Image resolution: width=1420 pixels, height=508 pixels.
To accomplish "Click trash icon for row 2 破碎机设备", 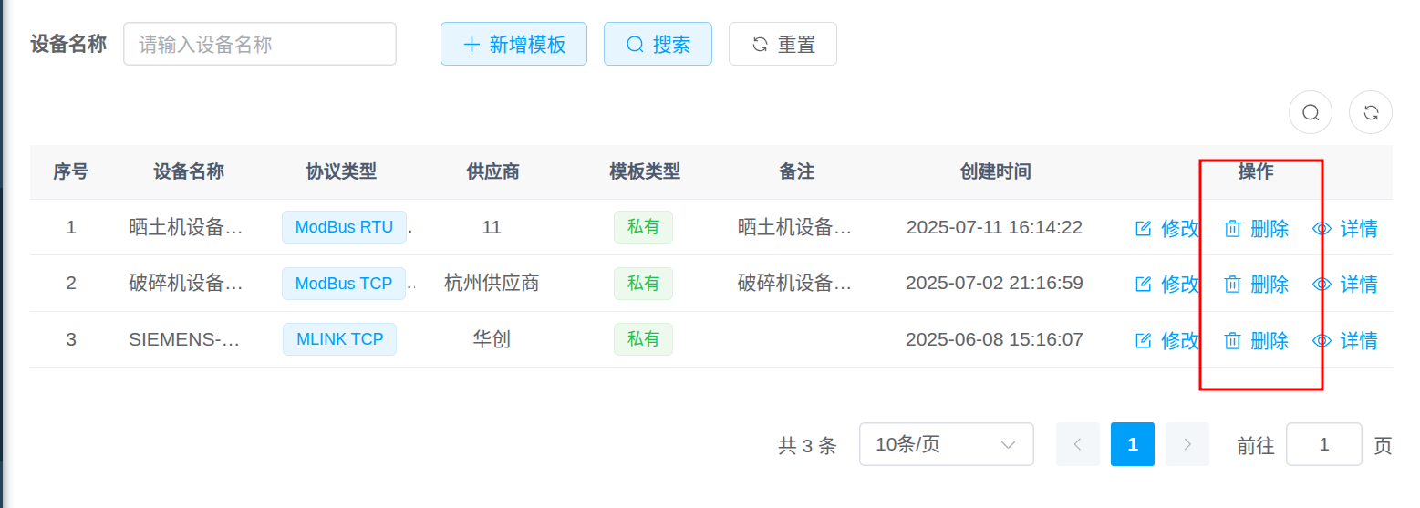I will click(x=1232, y=285).
